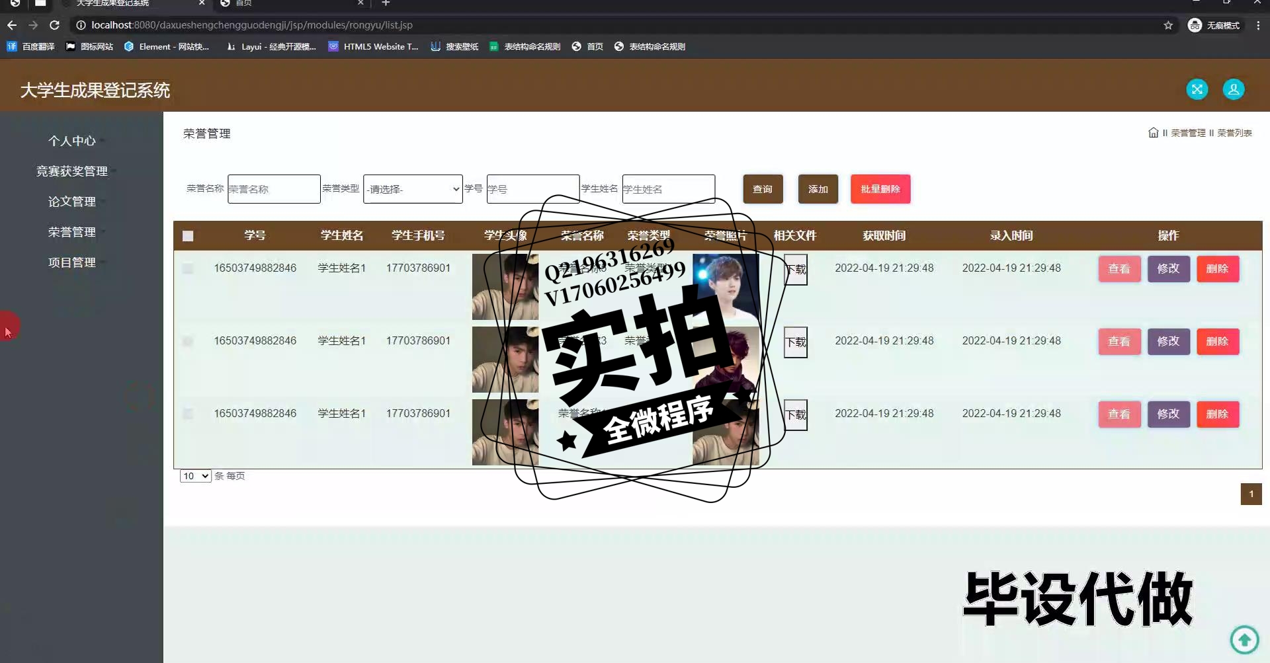Click the 批量删除 batch delete button
Image resolution: width=1270 pixels, height=663 pixels.
[880, 189]
